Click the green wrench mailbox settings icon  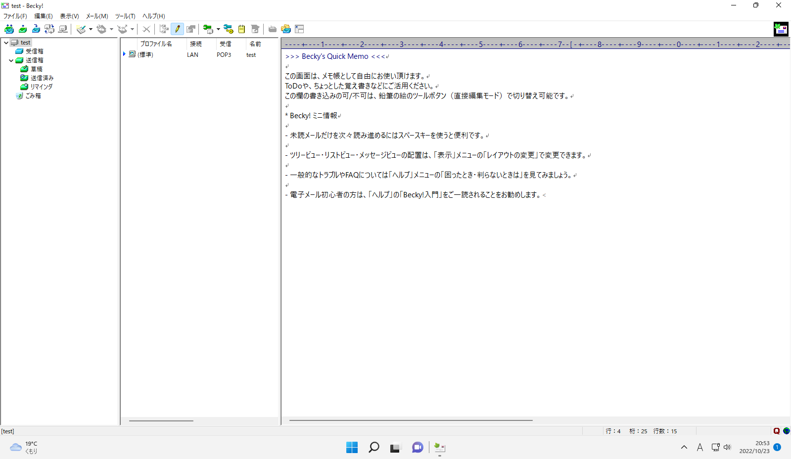(208, 29)
